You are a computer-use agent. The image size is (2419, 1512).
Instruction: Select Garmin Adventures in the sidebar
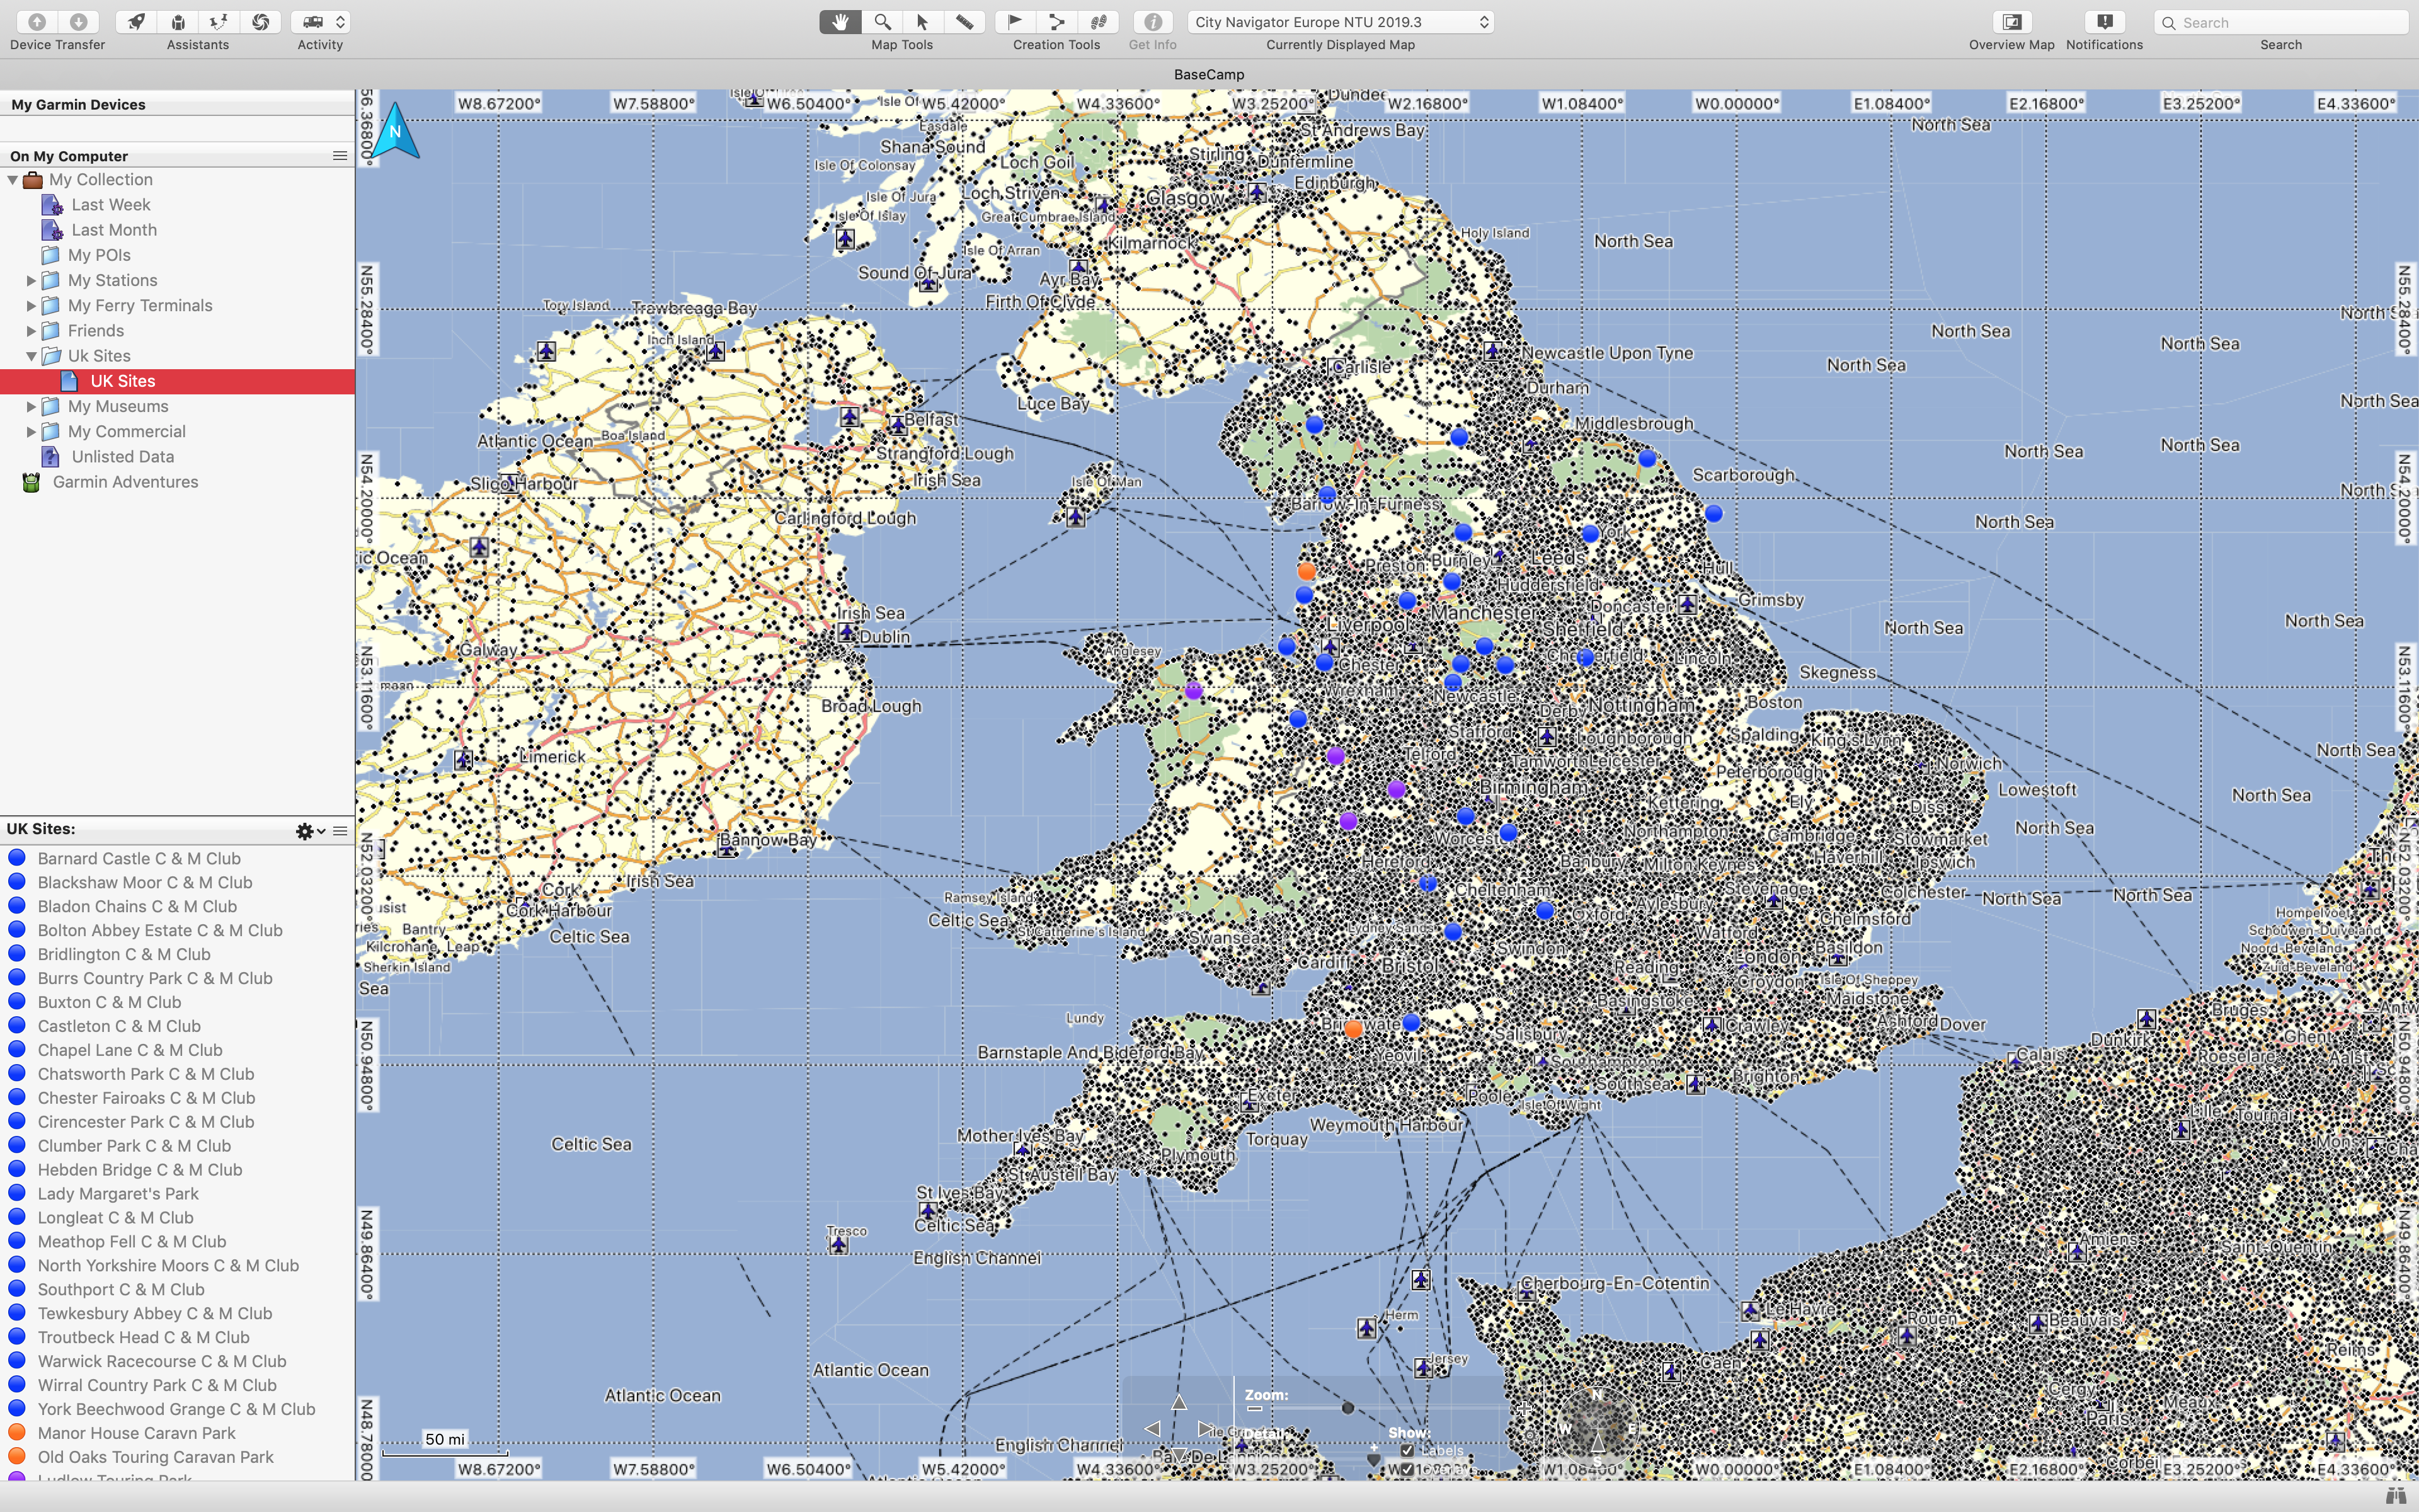coord(125,482)
